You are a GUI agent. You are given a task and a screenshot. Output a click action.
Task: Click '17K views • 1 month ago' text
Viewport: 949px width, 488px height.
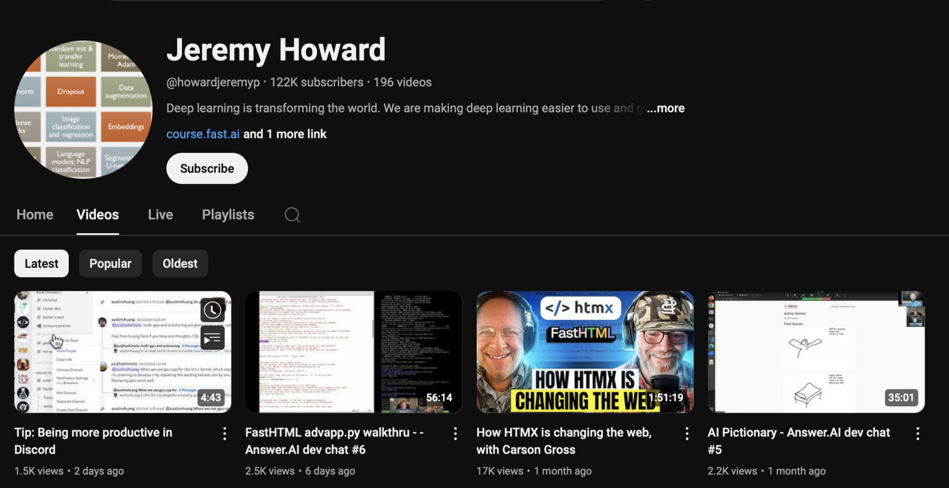tap(534, 471)
